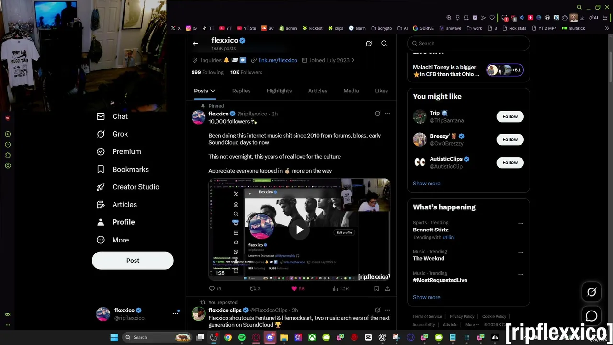Image resolution: width=613 pixels, height=345 pixels.
Task: Open three-dot menu on Flexxico clips post
Action: tap(387, 310)
